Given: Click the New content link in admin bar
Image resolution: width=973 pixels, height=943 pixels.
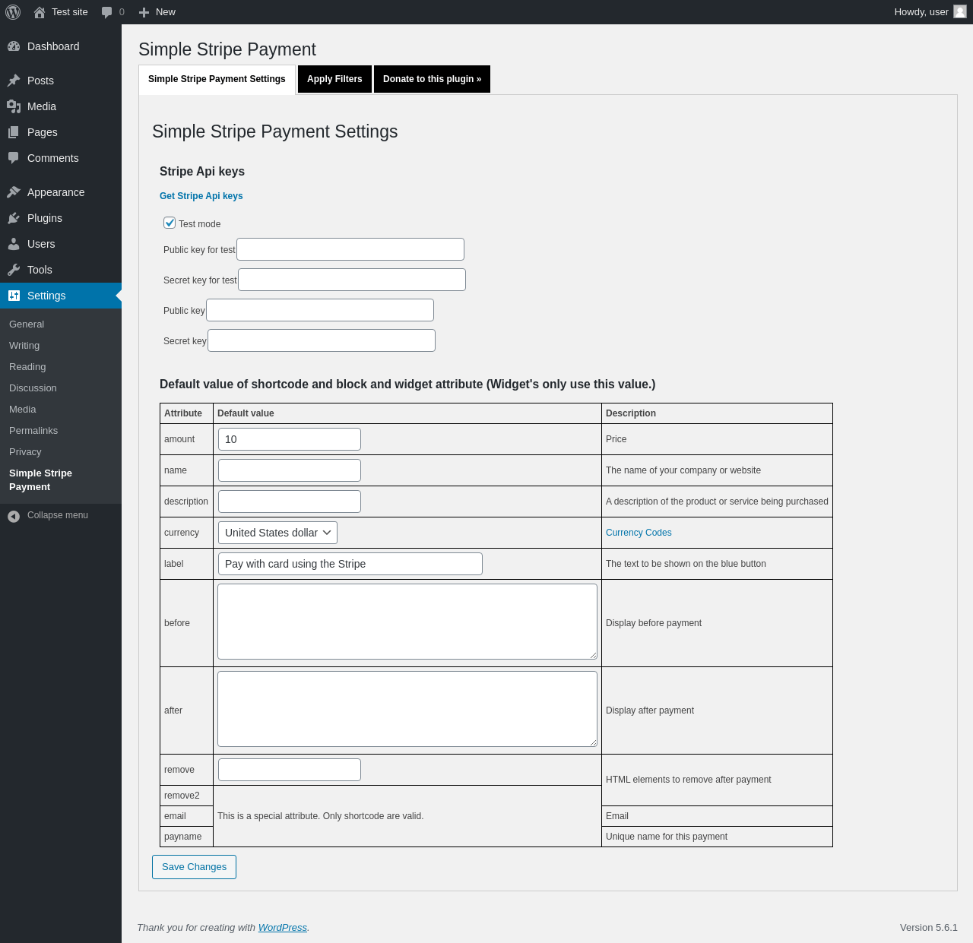Looking at the screenshot, I should [157, 12].
